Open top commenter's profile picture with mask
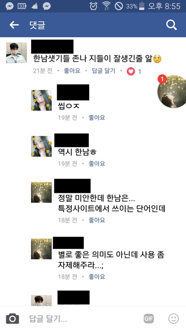Screen dimensions: 186x331 pos(16,53)
